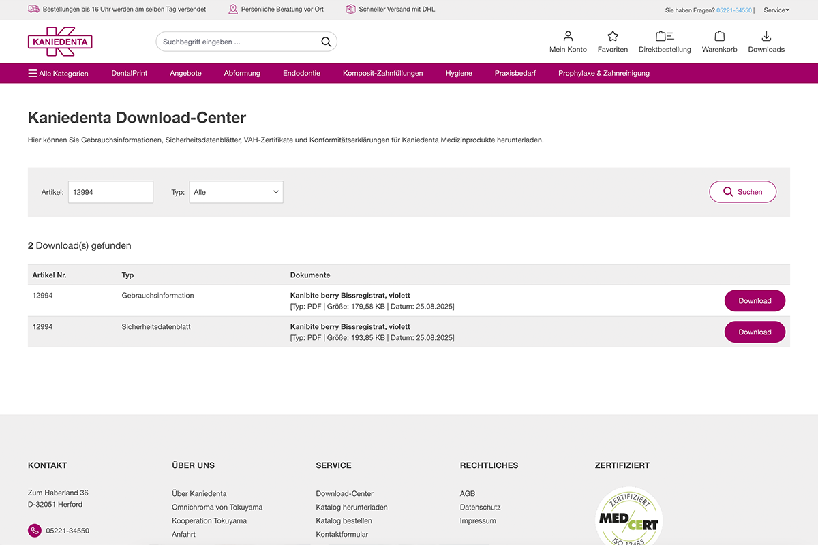The height and width of the screenshot is (545, 818).
Task: Click the Artikel Nr. column header
Action: point(50,275)
